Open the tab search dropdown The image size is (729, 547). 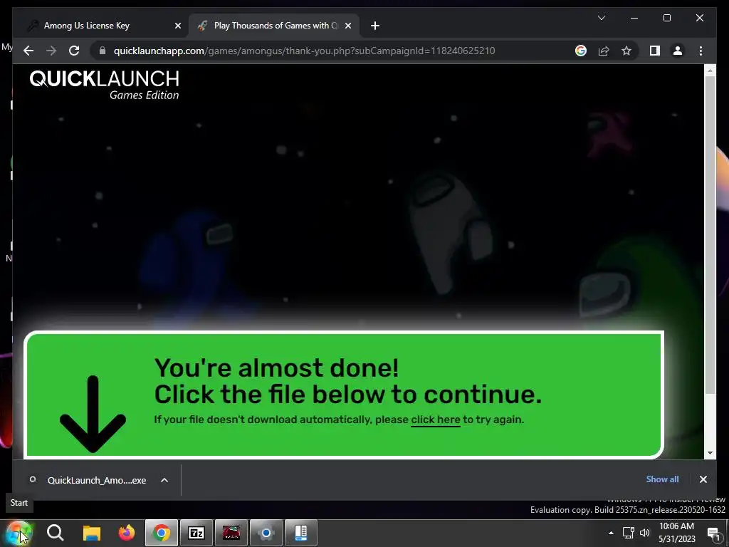(x=601, y=18)
